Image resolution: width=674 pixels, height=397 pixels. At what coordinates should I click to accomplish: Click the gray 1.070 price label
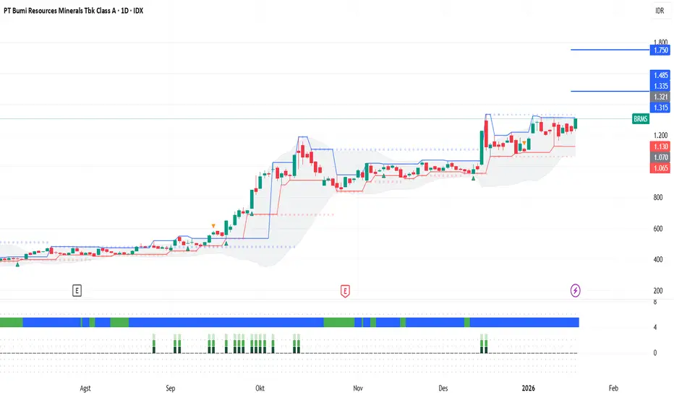coord(661,157)
